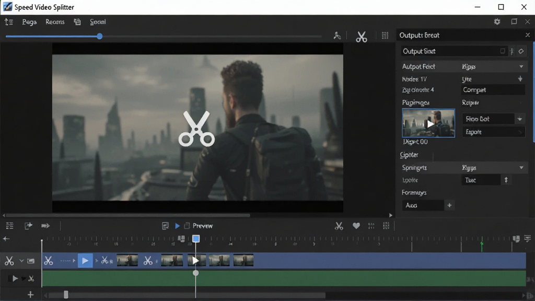
Task: Click the Output Sinat field
Action: (454, 51)
